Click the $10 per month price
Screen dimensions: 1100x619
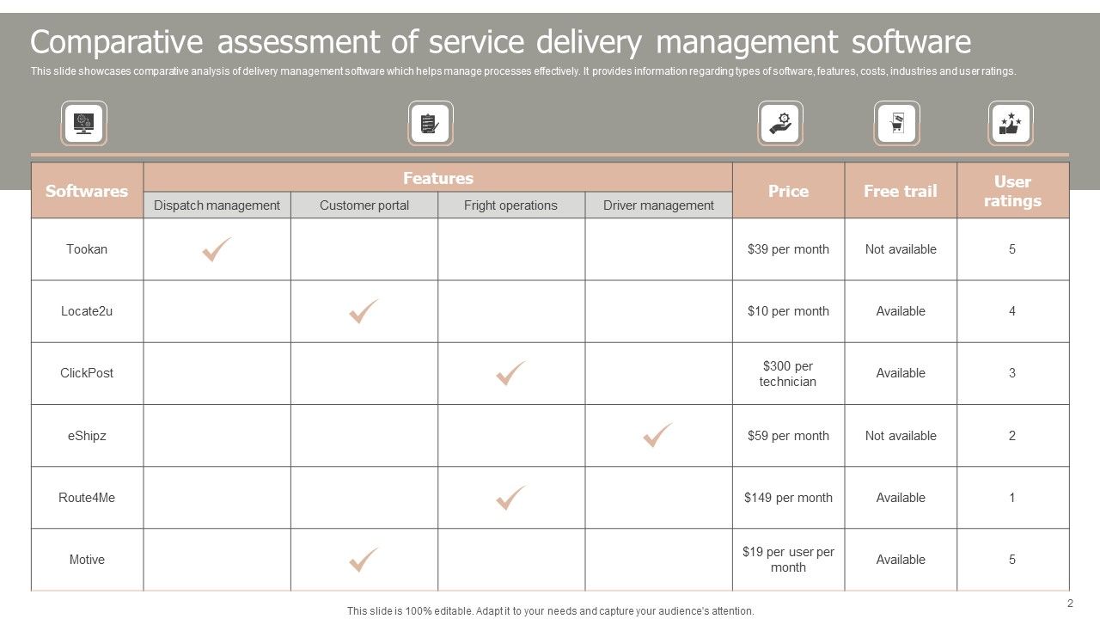(x=788, y=311)
